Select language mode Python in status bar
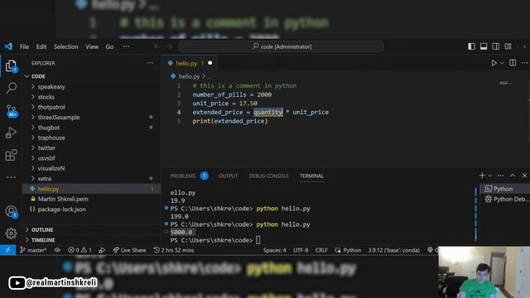530x298 pixels. pyautogui.click(x=352, y=250)
